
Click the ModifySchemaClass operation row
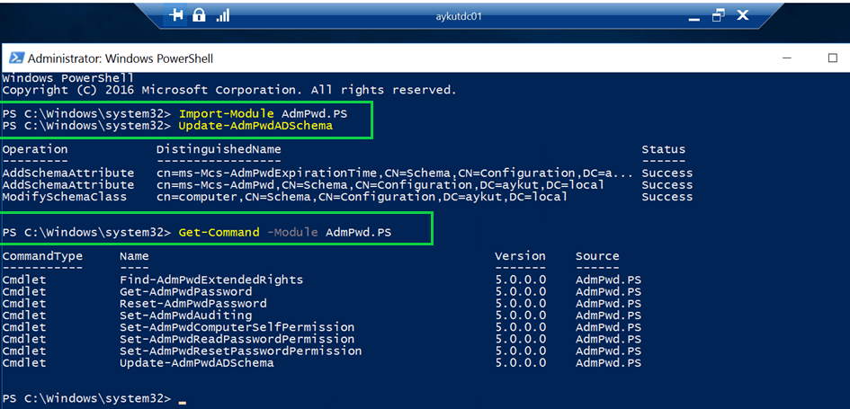[65, 196]
